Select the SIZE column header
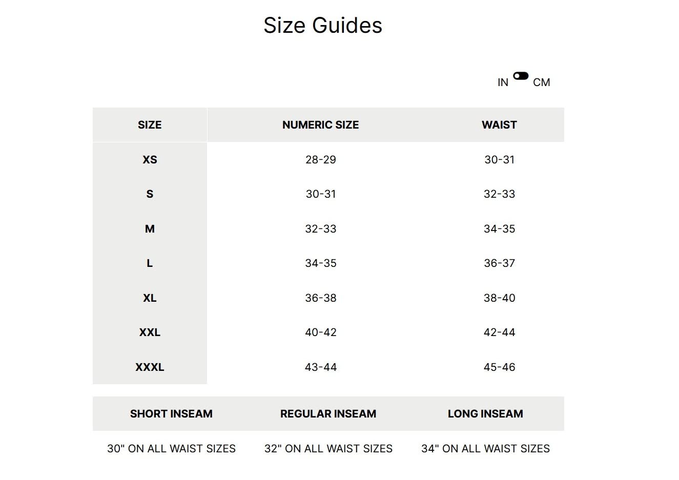679x480 pixels. pyautogui.click(x=150, y=125)
